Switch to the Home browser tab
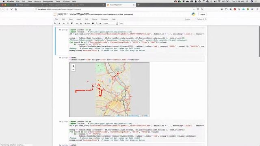260x146 pixels. point(90,5)
